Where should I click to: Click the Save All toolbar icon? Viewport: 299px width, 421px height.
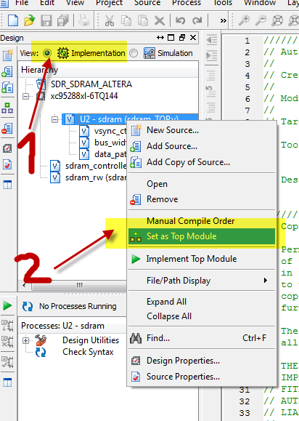[x=63, y=20]
